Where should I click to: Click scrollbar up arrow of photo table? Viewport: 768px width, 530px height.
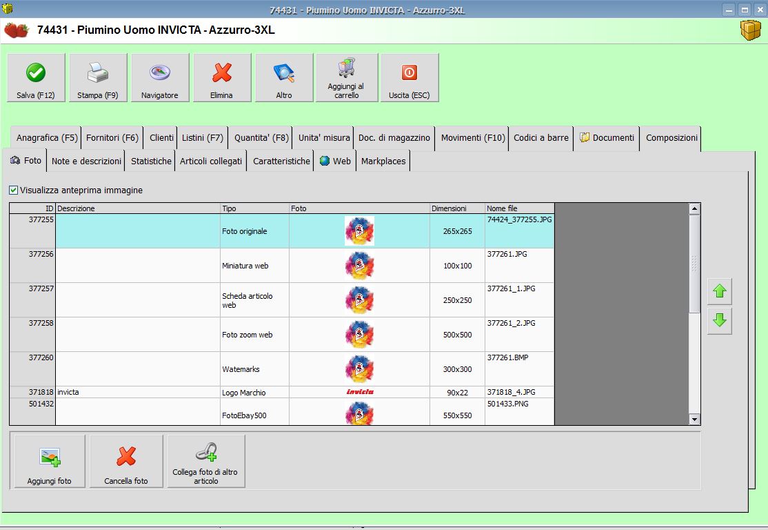tap(694, 209)
